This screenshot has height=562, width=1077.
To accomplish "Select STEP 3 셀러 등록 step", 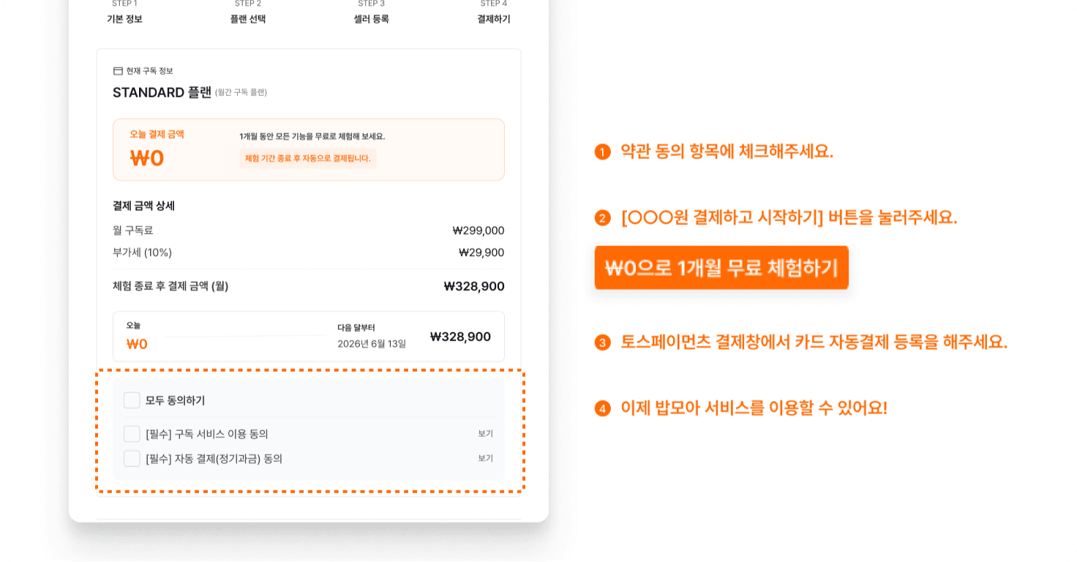I will click(x=372, y=12).
